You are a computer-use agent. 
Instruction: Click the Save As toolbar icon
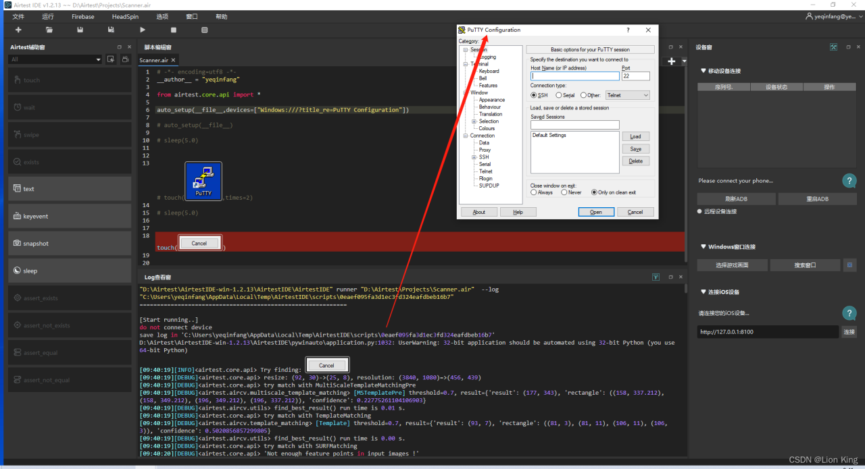pos(112,30)
